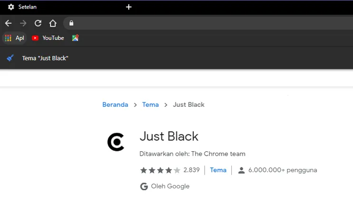The width and height of the screenshot is (353, 204).
Task: Click the Just Black theme logo
Action: 116,142
